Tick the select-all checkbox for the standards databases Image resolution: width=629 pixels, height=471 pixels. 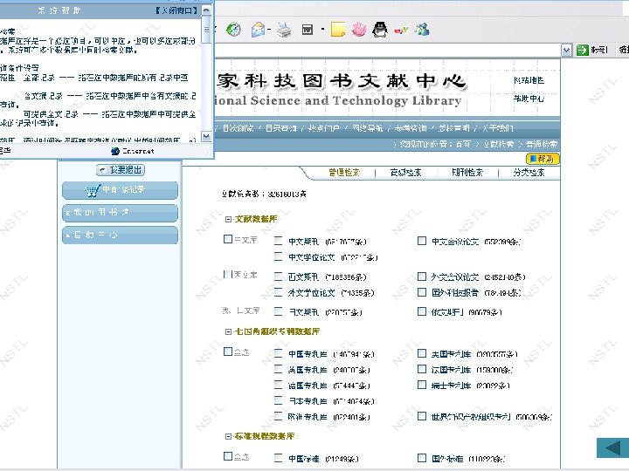[x=228, y=456]
